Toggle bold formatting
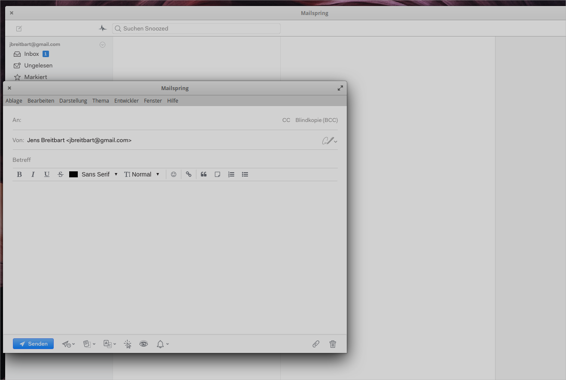 coord(19,174)
